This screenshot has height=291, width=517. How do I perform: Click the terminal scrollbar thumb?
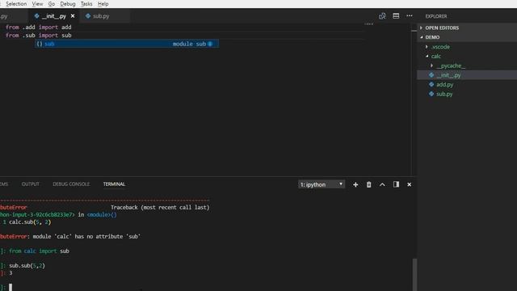pos(414,275)
